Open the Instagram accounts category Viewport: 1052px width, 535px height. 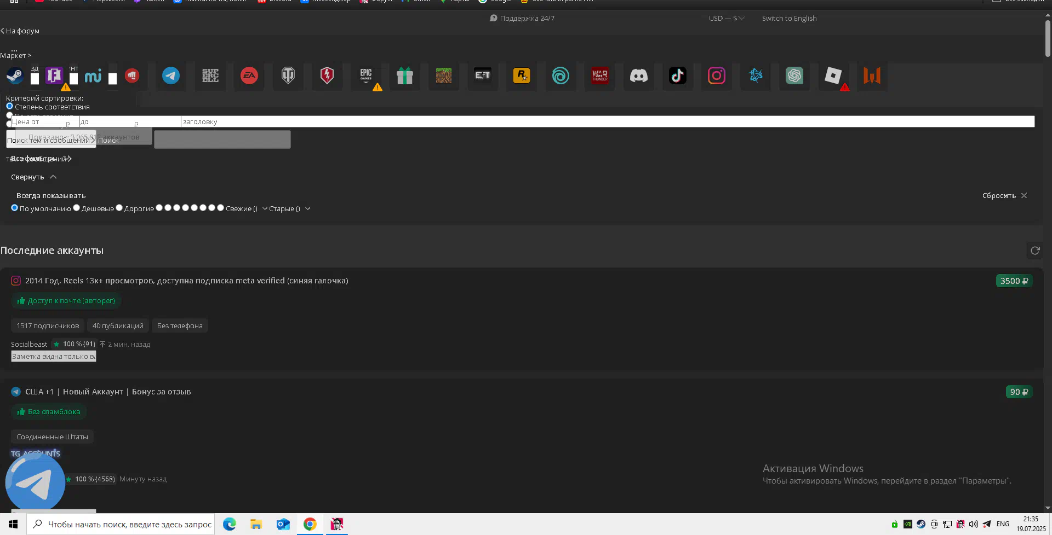tap(717, 75)
